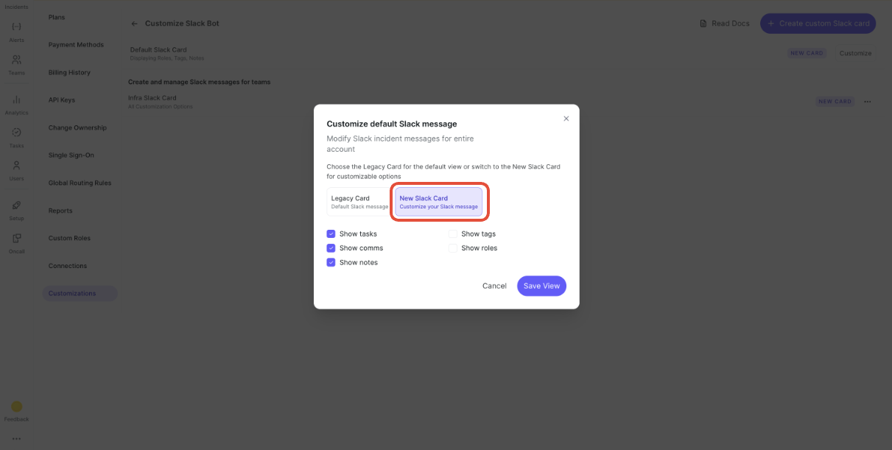Viewport: 892px width, 450px height.
Task: Close the Customize default Slack message dialog
Action: coord(566,119)
